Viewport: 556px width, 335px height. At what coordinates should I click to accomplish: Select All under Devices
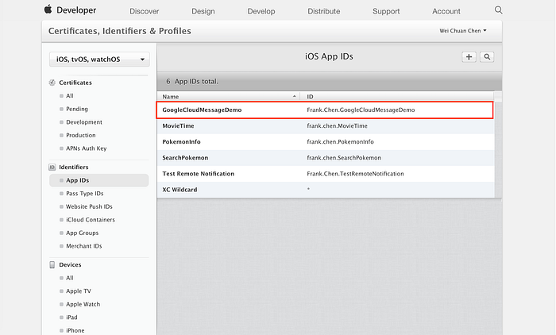coord(70,278)
